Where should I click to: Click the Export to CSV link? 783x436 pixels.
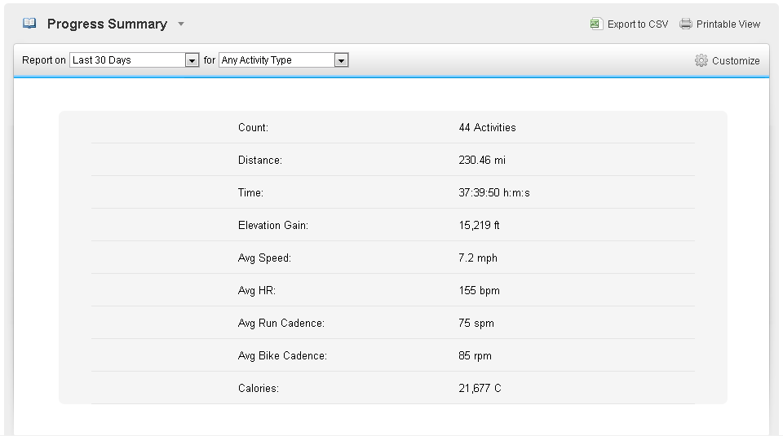point(638,24)
